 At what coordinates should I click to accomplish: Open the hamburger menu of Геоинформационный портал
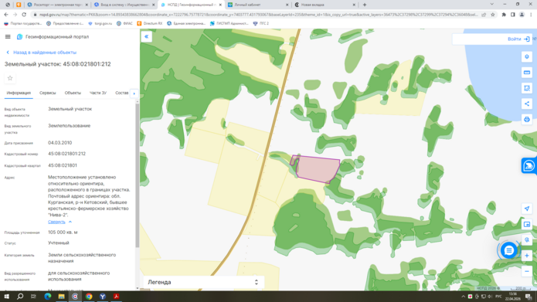pos(8,36)
